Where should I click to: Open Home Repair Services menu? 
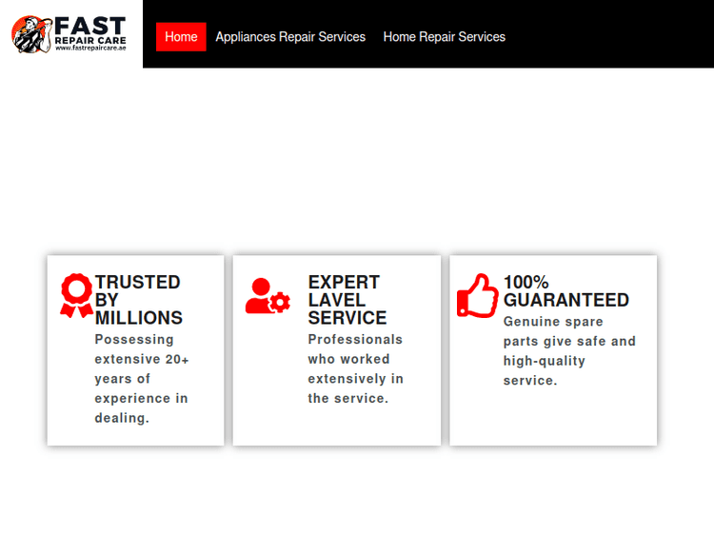pyautogui.click(x=444, y=37)
